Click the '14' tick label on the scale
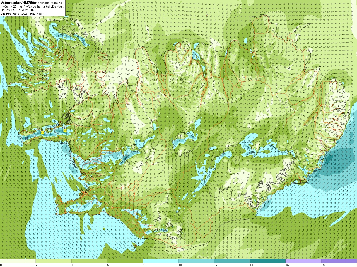This screenshot has height=267, width=357. 252,265
